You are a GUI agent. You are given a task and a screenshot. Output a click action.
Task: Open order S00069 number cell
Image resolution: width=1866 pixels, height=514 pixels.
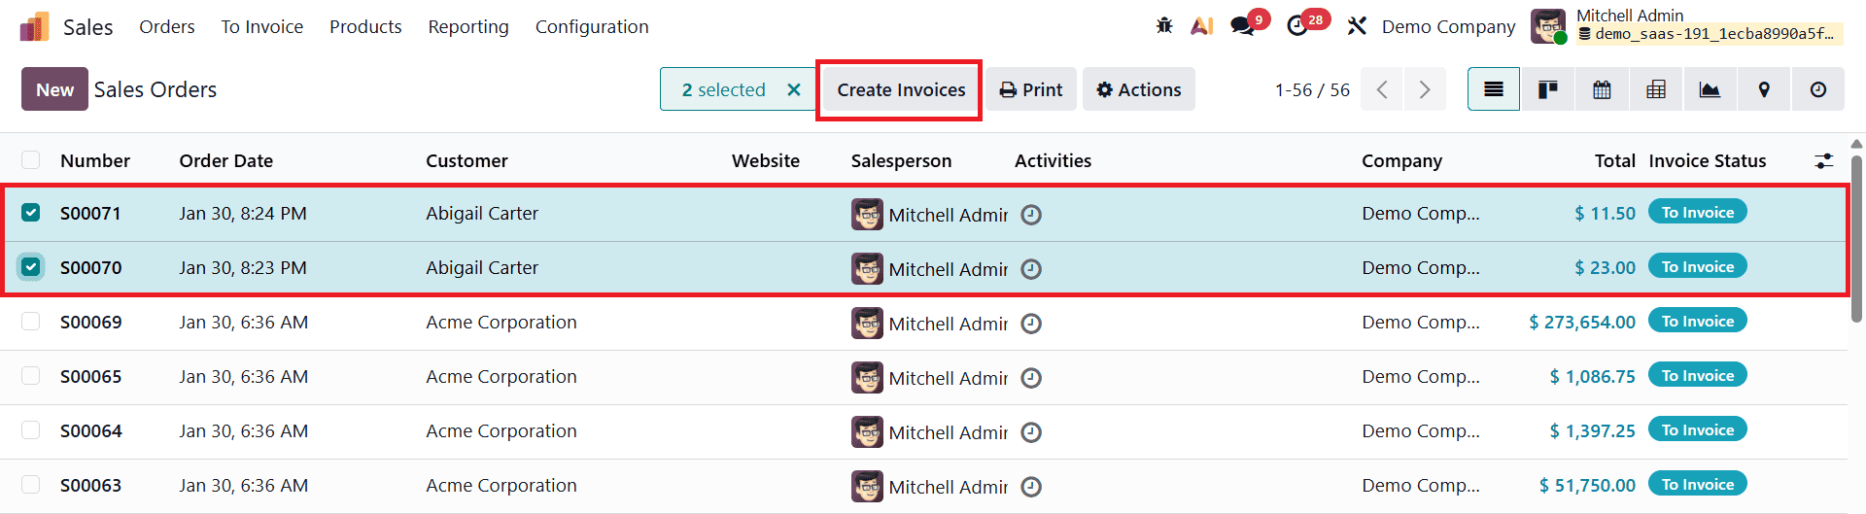(90, 322)
